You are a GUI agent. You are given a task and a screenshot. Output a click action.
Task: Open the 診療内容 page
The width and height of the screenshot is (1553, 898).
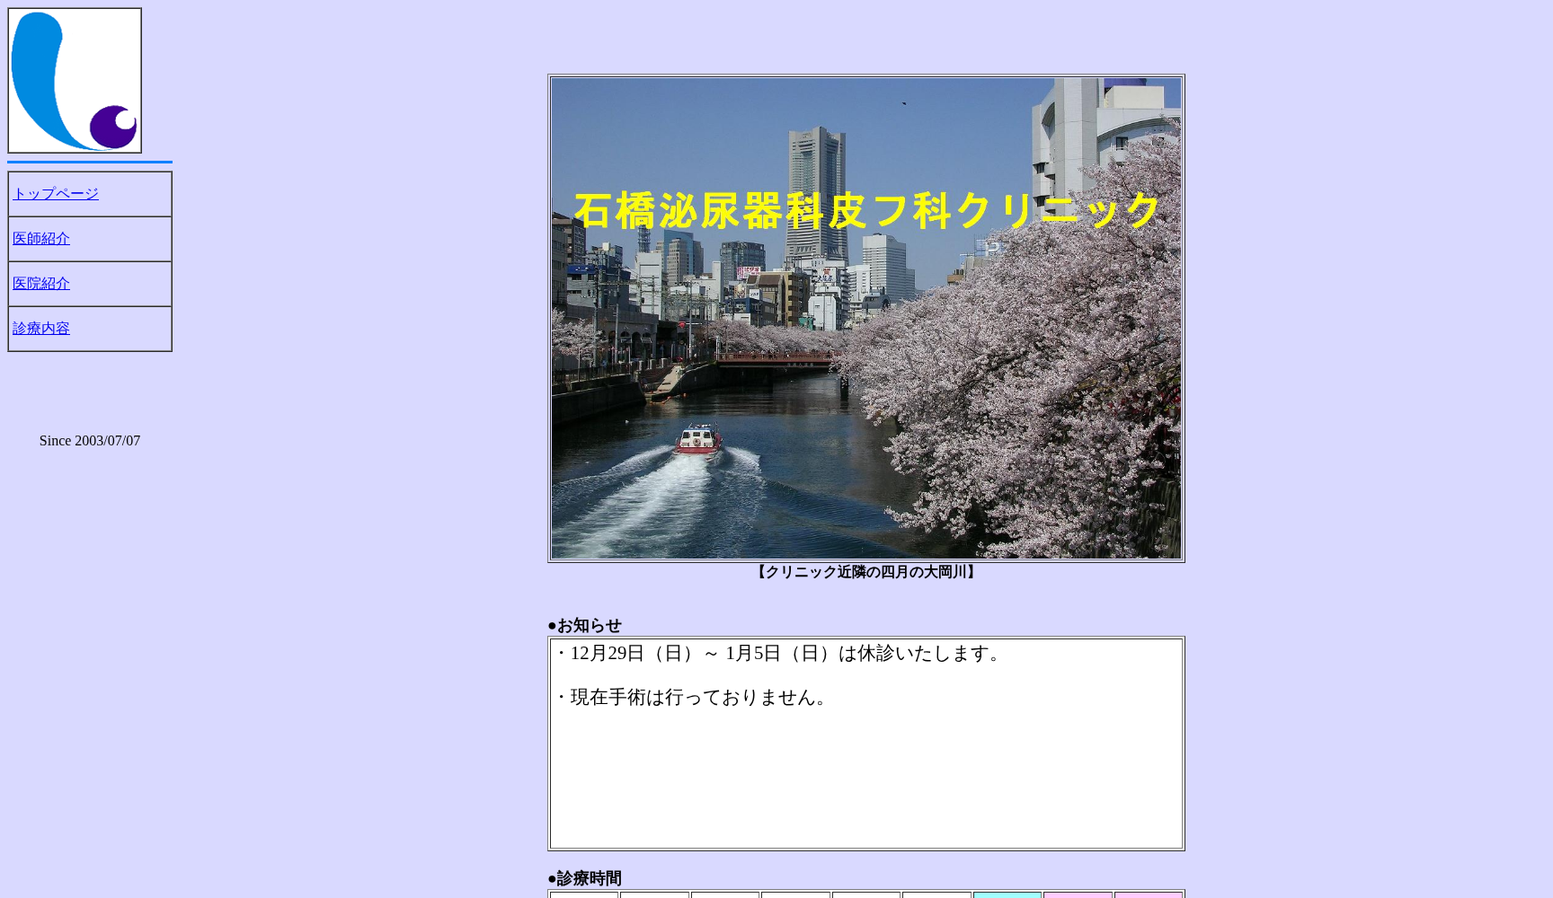point(40,328)
